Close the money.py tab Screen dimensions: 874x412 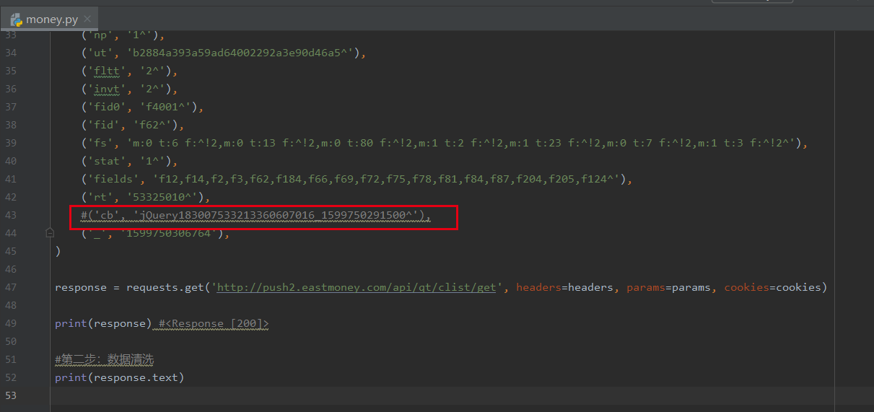click(x=87, y=19)
